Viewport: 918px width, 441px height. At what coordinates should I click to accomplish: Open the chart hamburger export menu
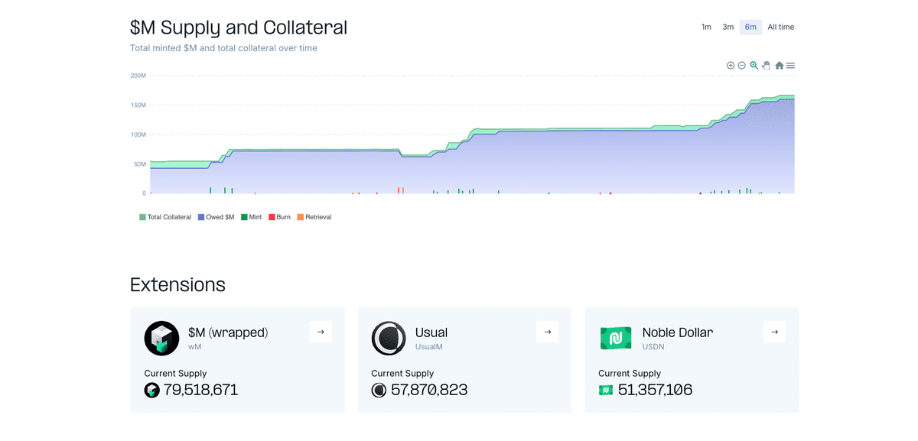tap(791, 66)
